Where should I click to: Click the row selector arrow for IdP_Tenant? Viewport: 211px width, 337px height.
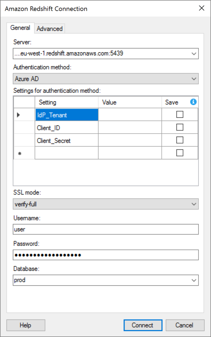tap(18, 115)
